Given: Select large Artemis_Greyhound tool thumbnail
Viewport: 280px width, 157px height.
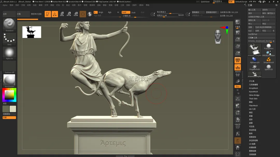Looking at the screenshot, I should pos(255,50).
